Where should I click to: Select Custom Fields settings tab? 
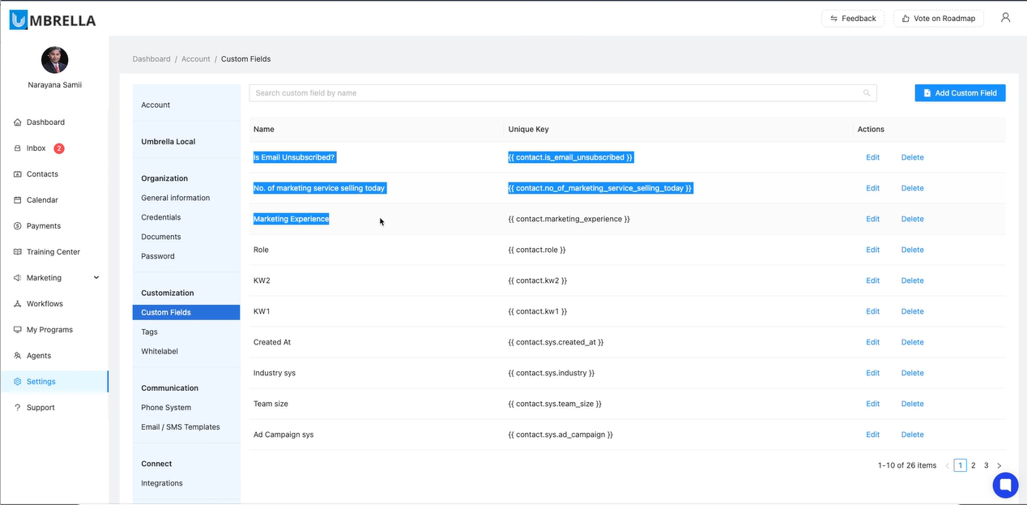tap(186, 312)
